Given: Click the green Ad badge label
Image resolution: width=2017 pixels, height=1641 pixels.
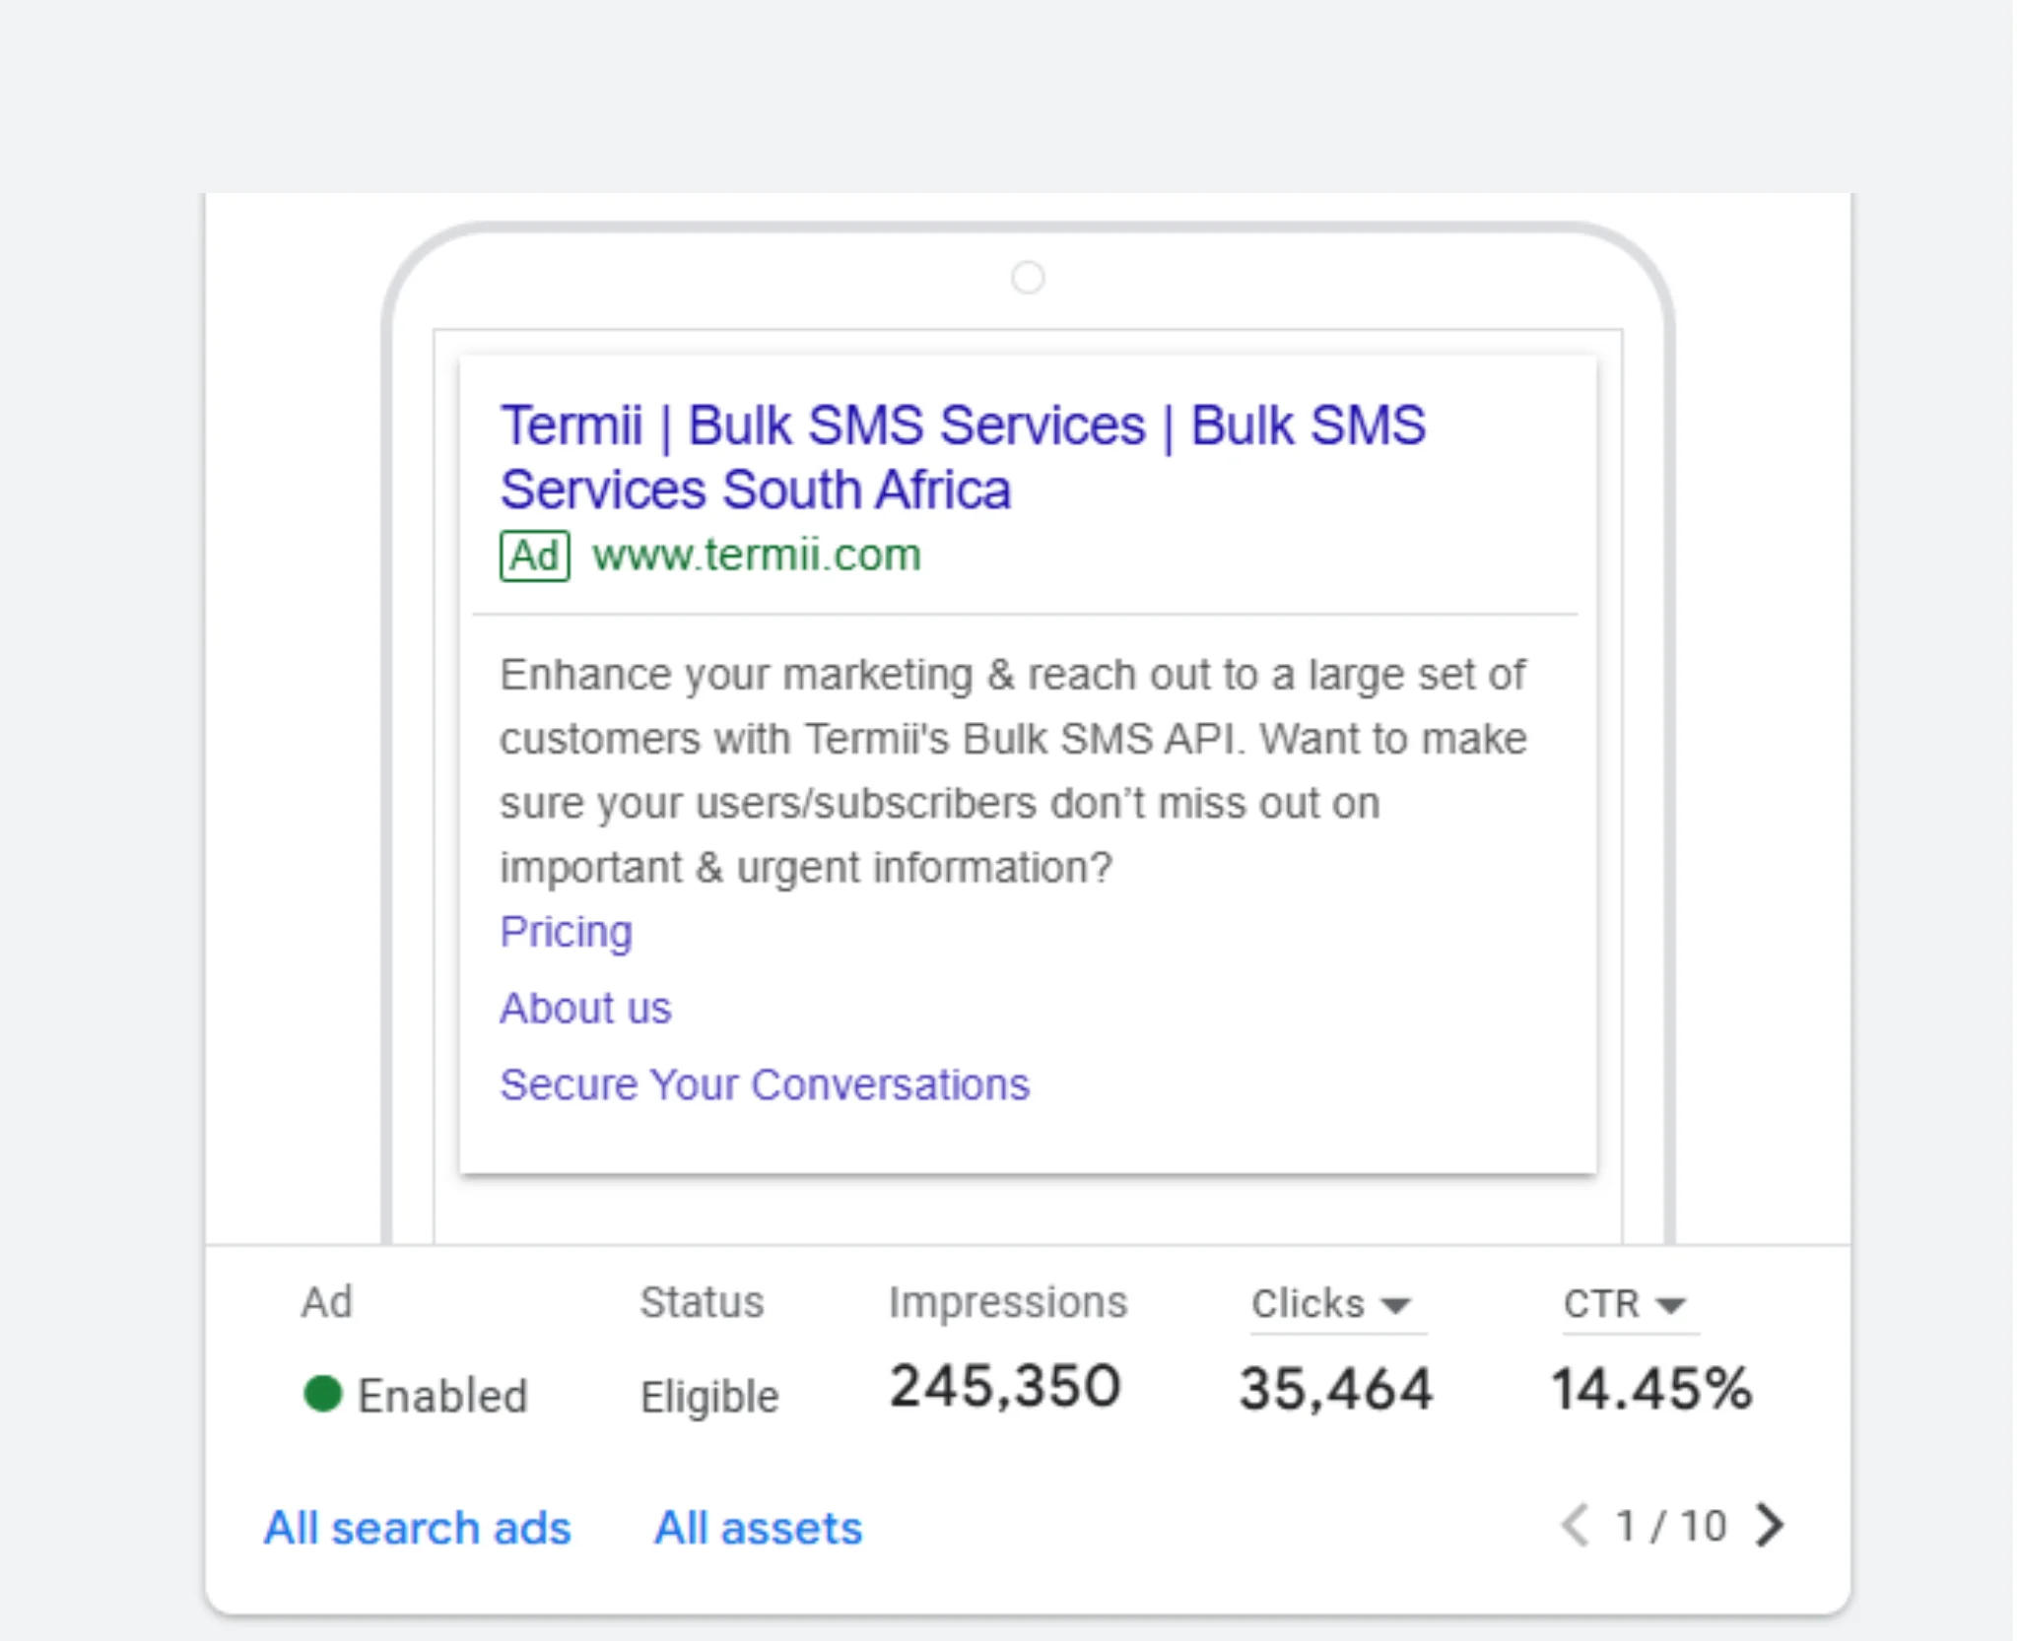Looking at the screenshot, I should 534,556.
